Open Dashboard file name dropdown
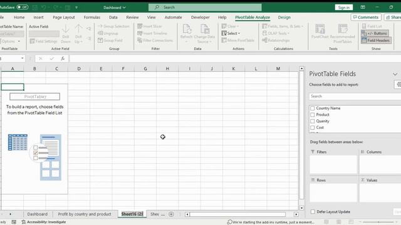401x225 pixels. pyautogui.click(x=114, y=7)
